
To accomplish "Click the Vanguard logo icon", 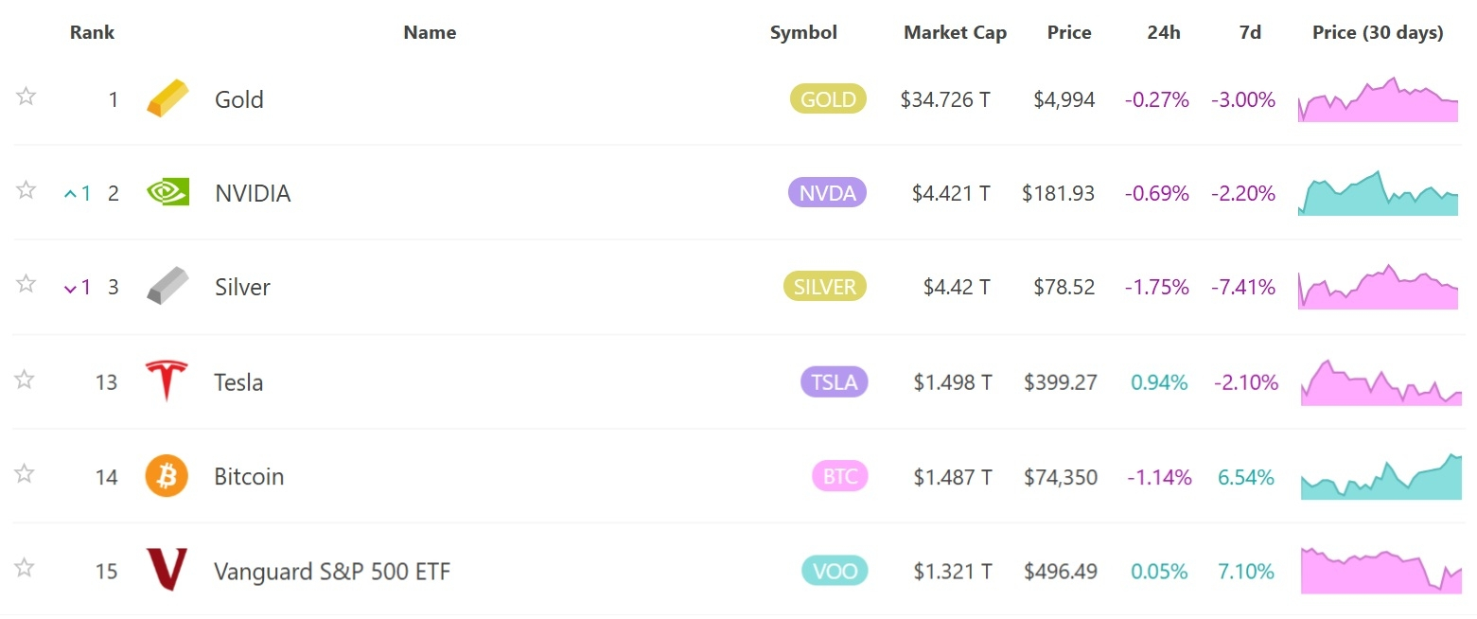I will (x=167, y=570).
